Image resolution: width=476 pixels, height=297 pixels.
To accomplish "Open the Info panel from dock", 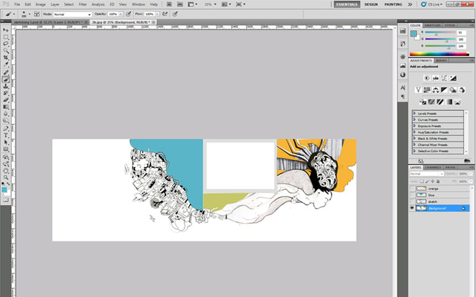I will tap(403, 75).
